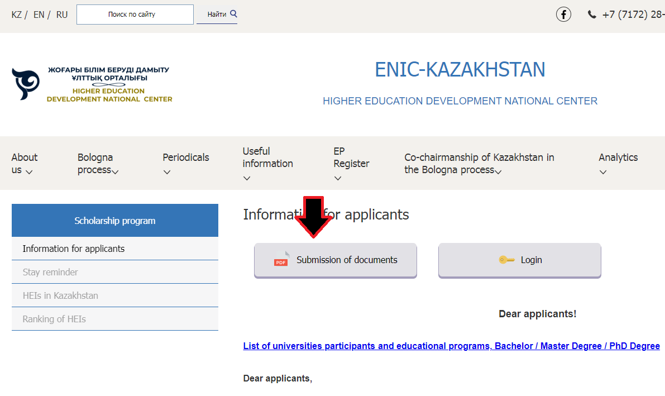The width and height of the screenshot is (665, 396).
Task: Select the Scholarship program sidebar header
Action: point(115,220)
